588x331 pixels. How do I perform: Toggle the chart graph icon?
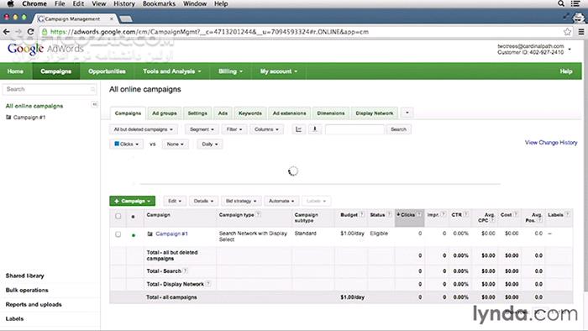tap(298, 129)
